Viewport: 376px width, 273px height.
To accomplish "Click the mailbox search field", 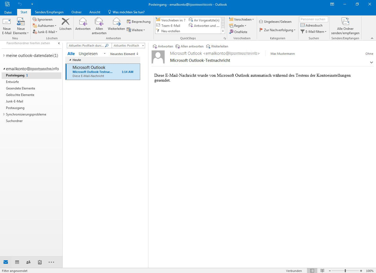I will point(89,46).
